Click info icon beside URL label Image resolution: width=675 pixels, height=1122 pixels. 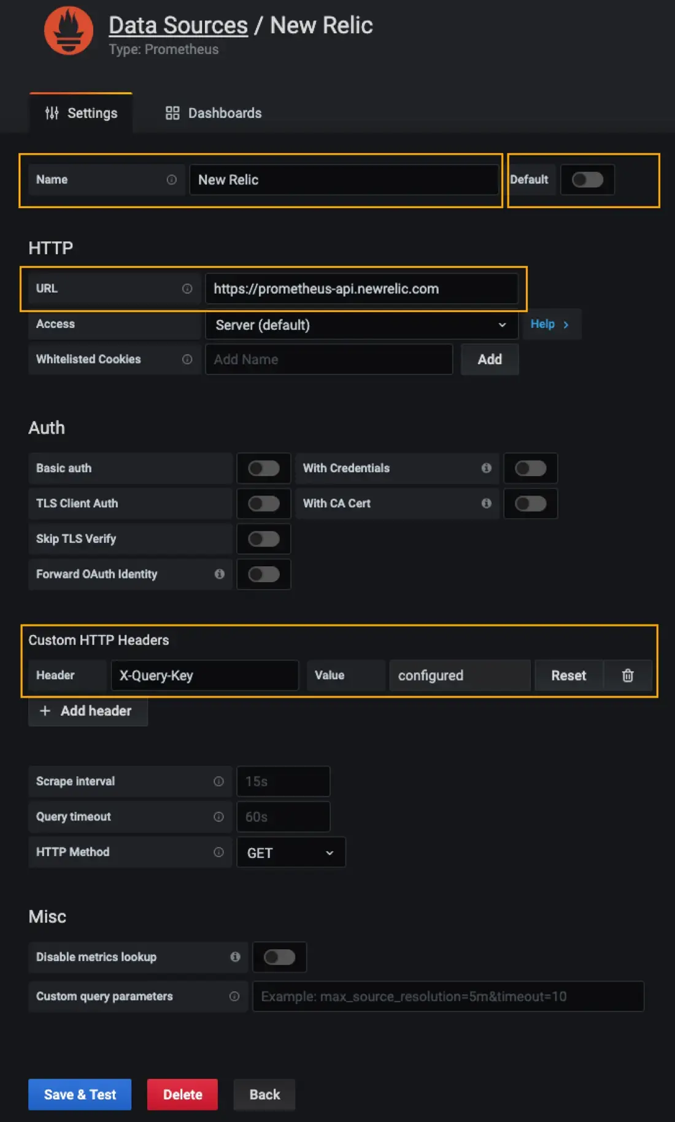tap(187, 289)
